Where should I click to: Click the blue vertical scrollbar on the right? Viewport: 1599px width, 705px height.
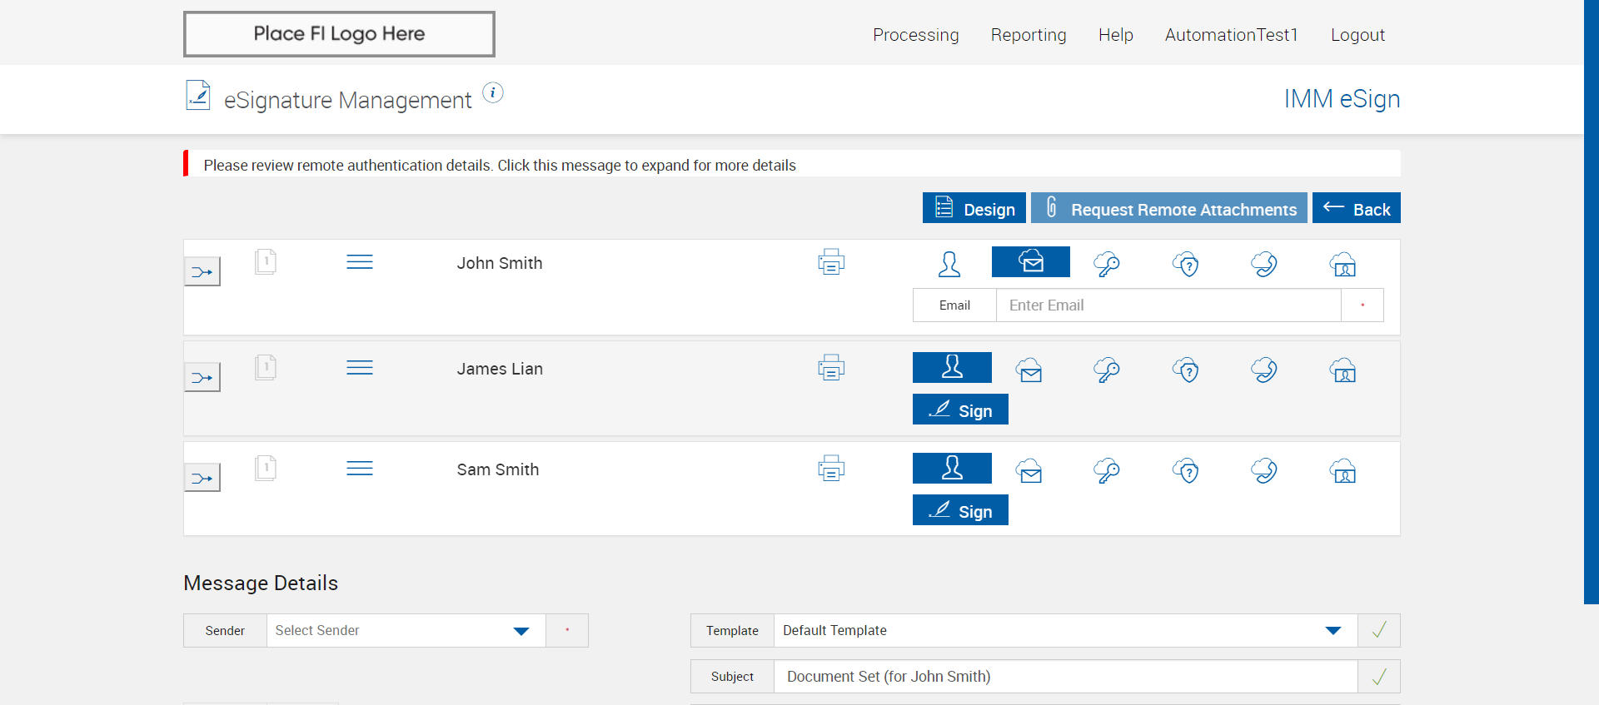point(1592,301)
